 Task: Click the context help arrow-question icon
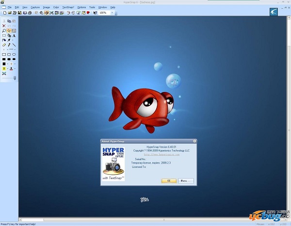point(95,13)
